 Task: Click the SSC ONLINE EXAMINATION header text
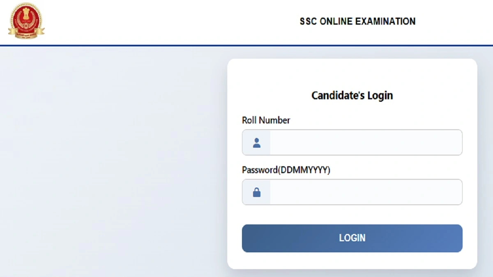click(x=357, y=21)
